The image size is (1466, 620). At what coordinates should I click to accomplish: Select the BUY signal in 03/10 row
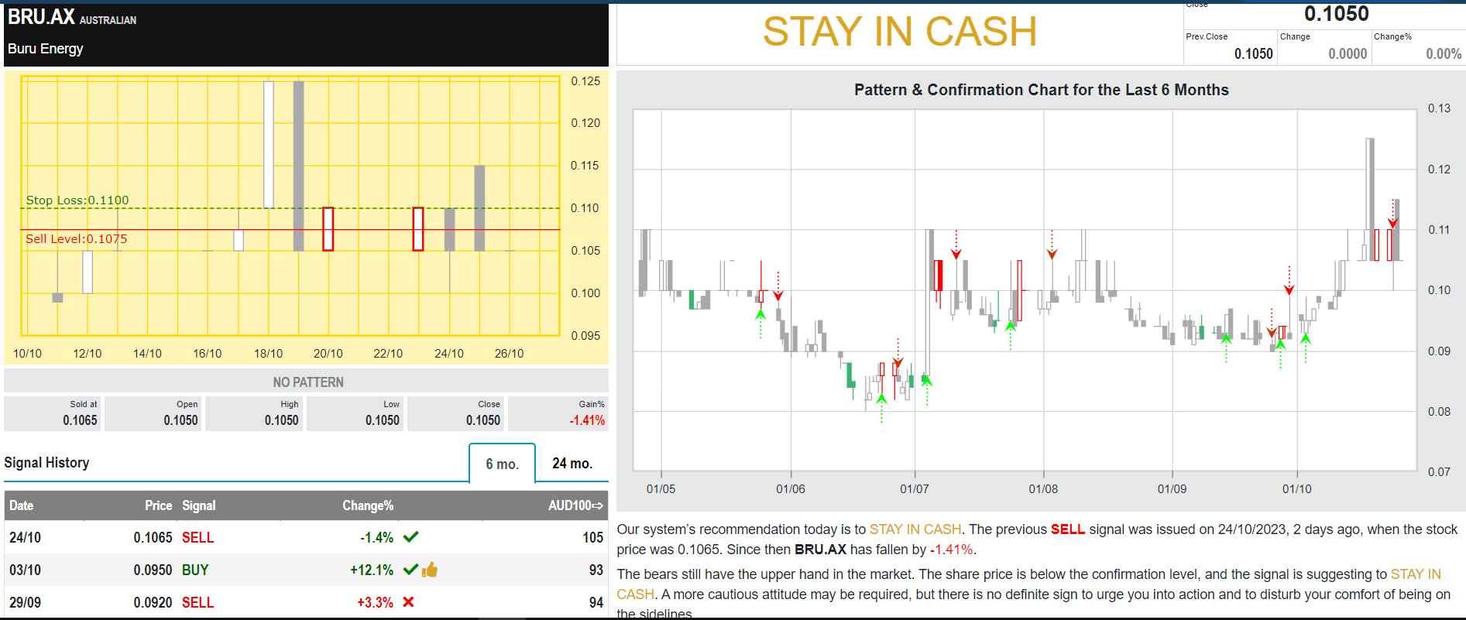(195, 570)
